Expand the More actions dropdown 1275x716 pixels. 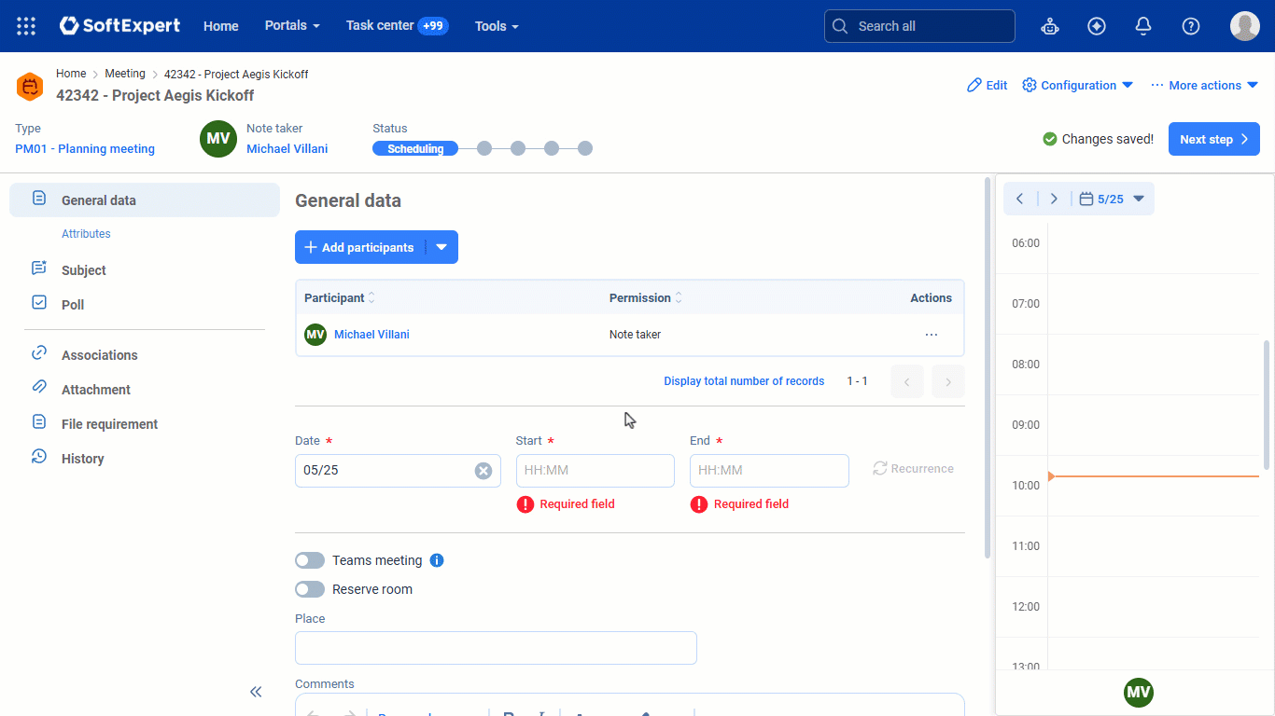(1205, 85)
